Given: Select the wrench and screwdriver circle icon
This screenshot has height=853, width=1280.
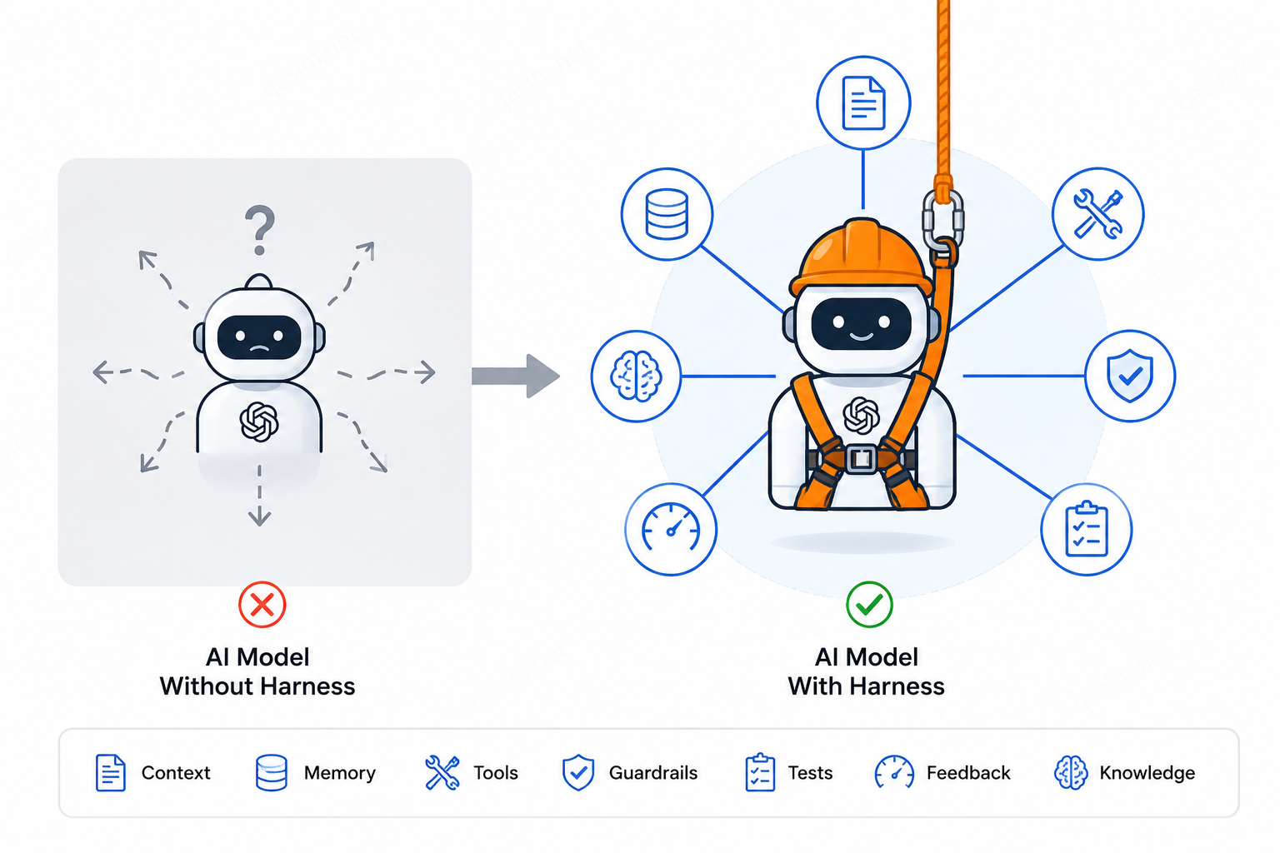Looking at the screenshot, I should (x=1097, y=214).
